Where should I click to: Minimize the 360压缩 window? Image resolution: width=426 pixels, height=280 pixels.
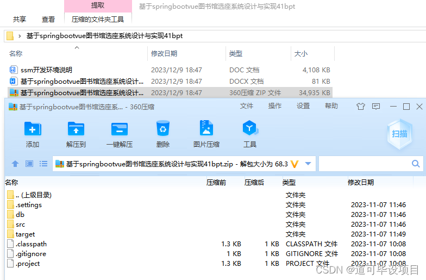tap(393, 107)
